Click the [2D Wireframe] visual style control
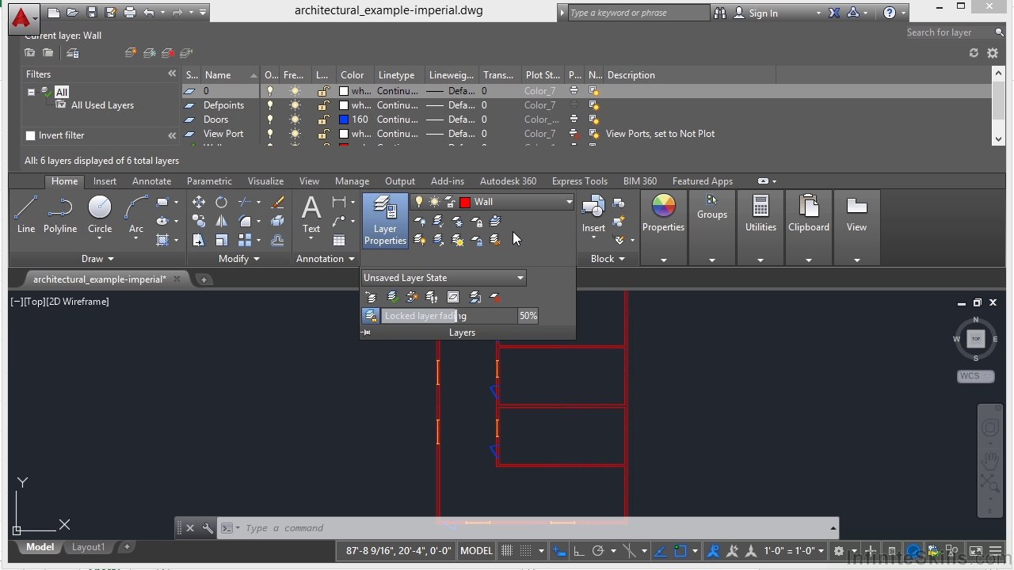This screenshot has width=1014, height=570. [77, 302]
